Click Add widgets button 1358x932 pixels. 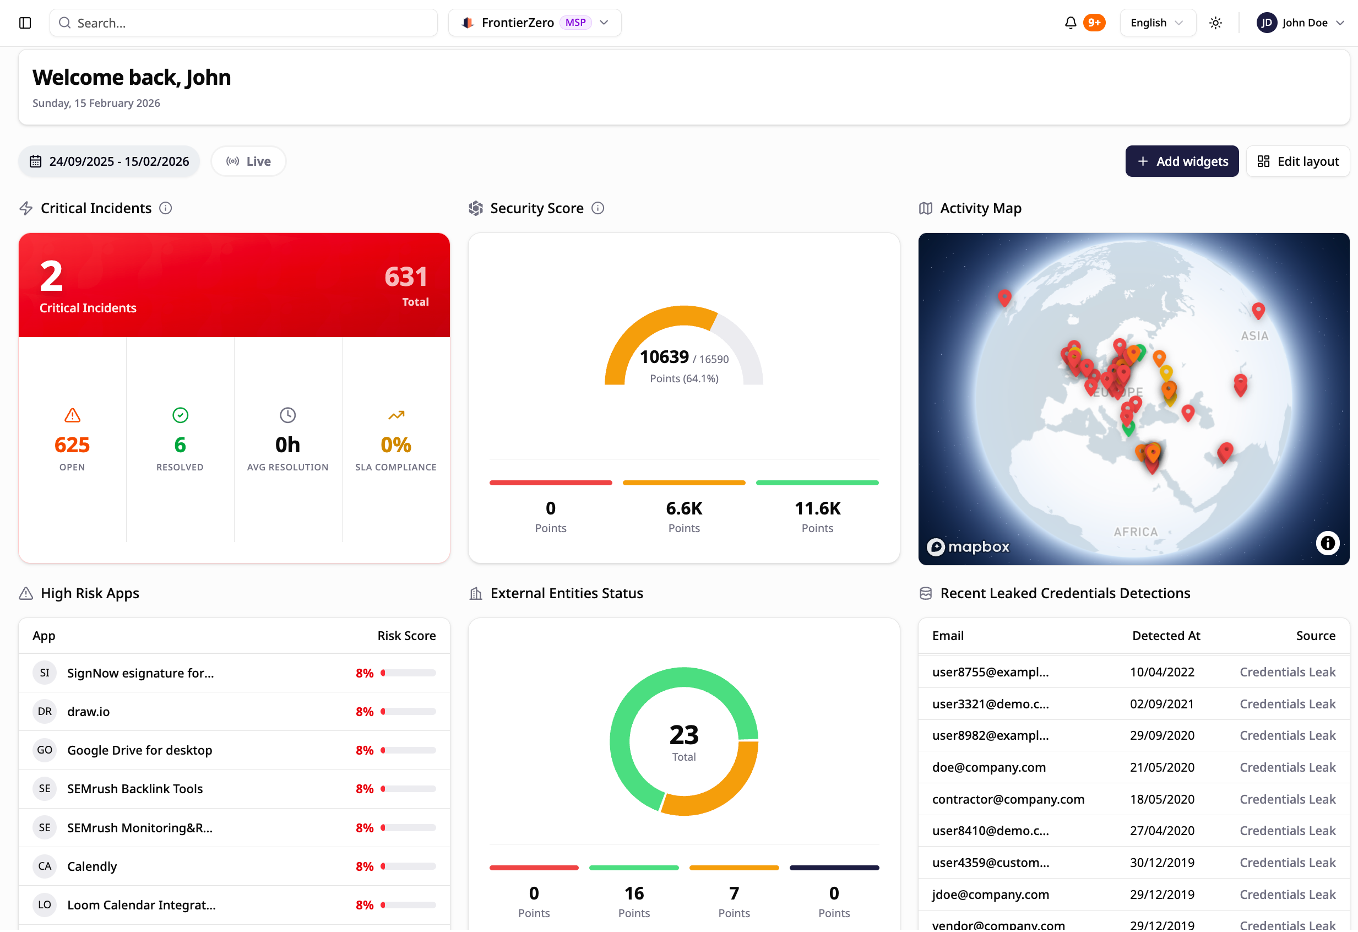click(x=1182, y=162)
